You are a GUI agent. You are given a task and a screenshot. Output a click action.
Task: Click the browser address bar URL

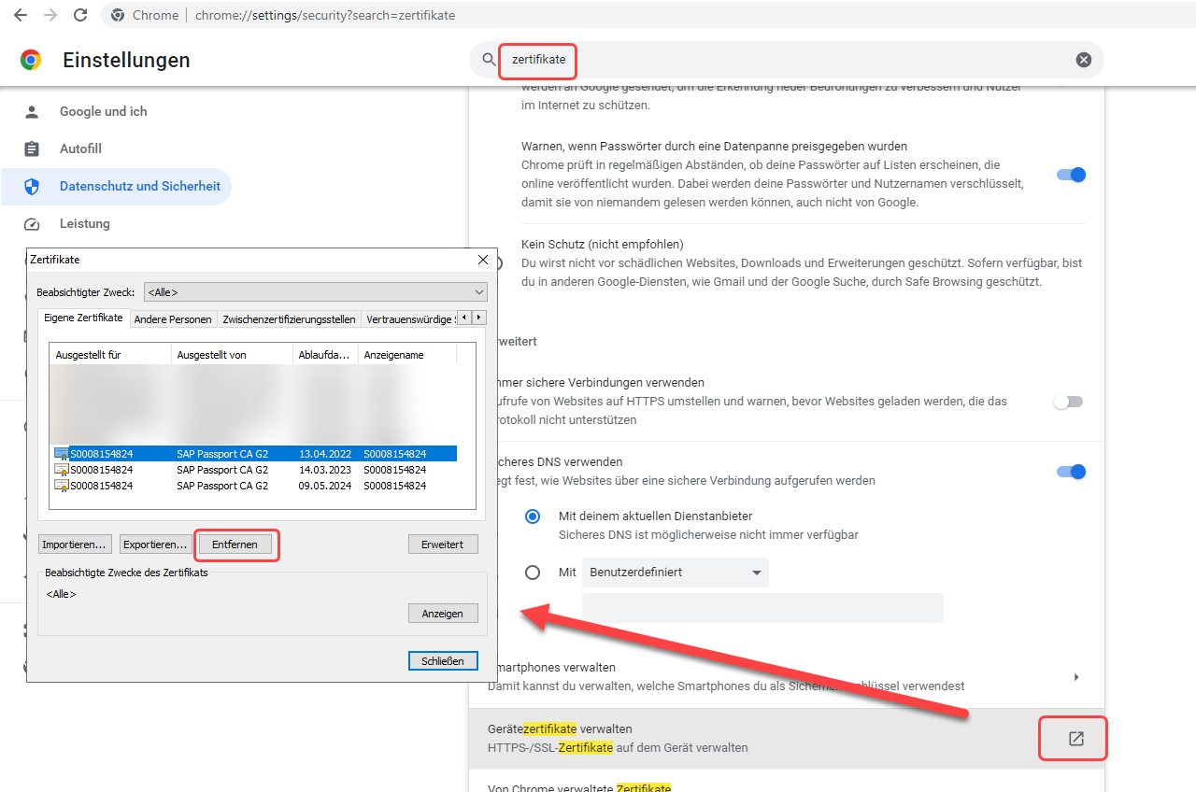point(325,15)
